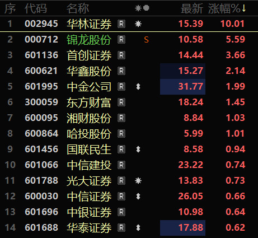Image resolution: width=258 pixels, height=238 pixels.
Task: Click stock code 601456
Action: (x=41, y=150)
